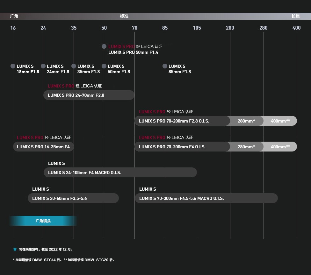Viewport: 311px width, 275px height.
Task: Click the "LUMIX S 85mm F1.8" lens name
Action: 180,69
